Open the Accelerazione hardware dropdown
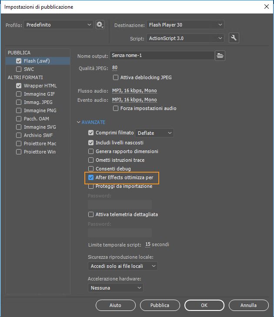The width and height of the screenshot is (274, 317). click(x=116, y=288)
